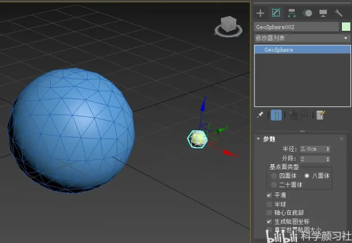Click the blue Z axis gizmo arrow
Screen dimensions: 352x243
click(203, 105)
